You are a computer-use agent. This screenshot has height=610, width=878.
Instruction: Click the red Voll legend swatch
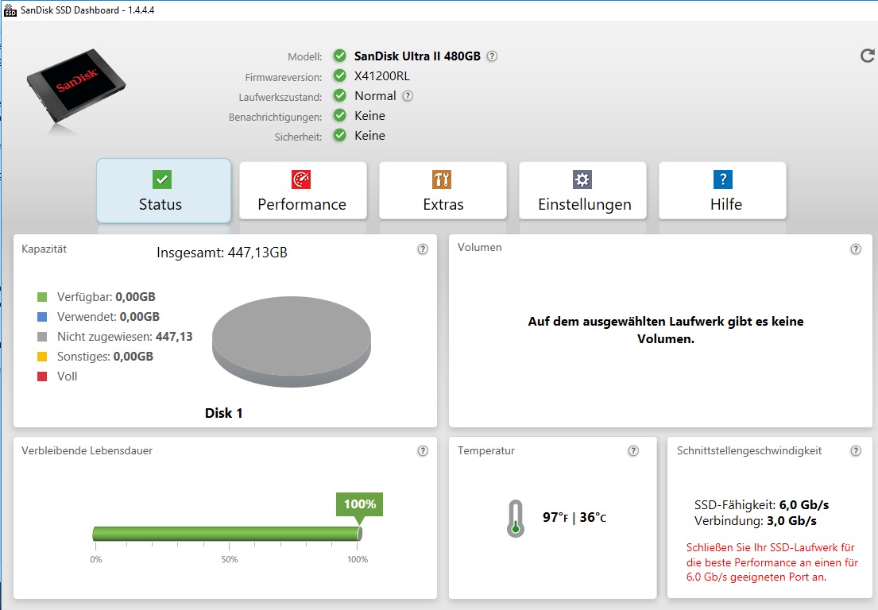(42, 376)
